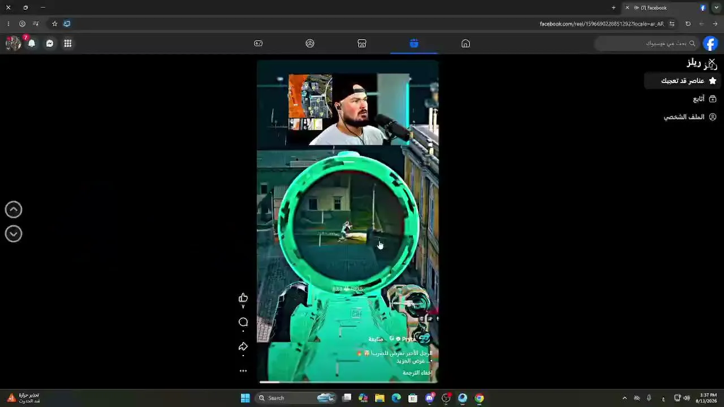Screen dimensions: 724x407
Task: Click the translate icon in address bar
Action: (67, 24)
